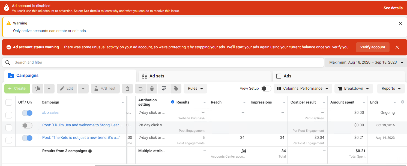Click the Edit button
Image resolution: width=407 pixels, height=166 pixels.
pyautogui.click(x=67, y=88)
